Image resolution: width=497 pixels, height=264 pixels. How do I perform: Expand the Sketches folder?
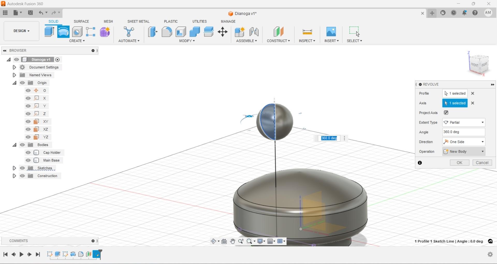pos(14,168)
